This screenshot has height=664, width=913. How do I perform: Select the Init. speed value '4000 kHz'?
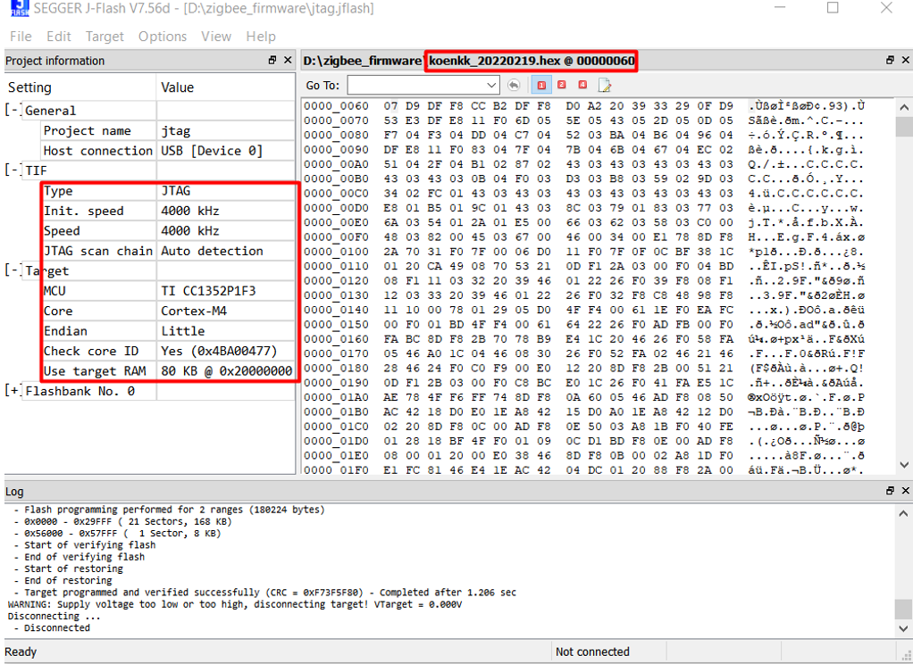(189, 211)
